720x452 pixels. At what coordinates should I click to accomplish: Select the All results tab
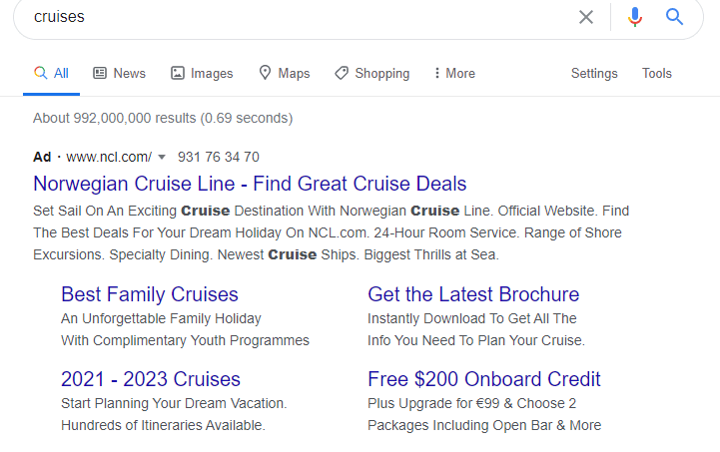(52, 73)
